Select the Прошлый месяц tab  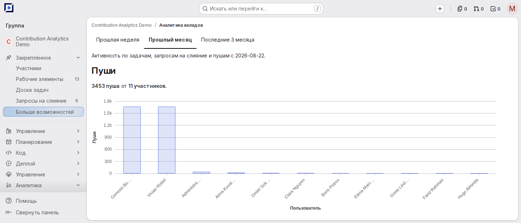click(170, 40)
